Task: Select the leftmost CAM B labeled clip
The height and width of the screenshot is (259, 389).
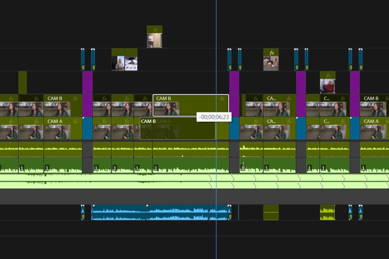Action: 63,105
